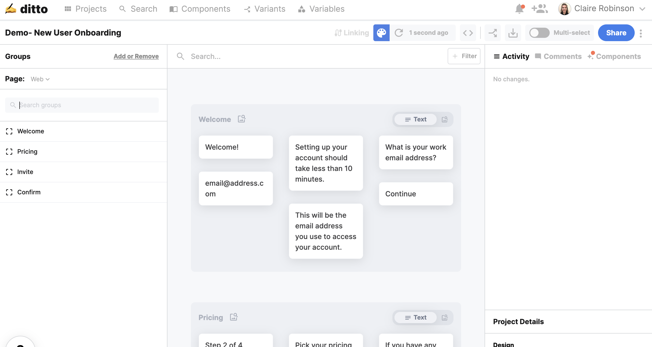652x347 pixels.
Task: Expand the Page Web dropdown
Action: click(40, 79)
